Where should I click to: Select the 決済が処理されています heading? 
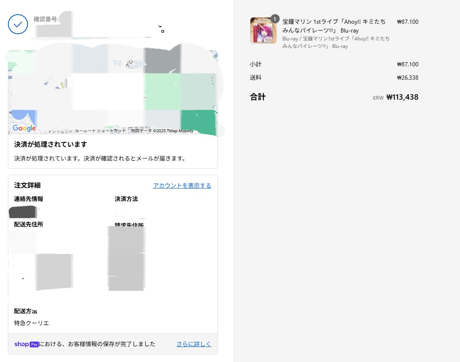(x=51, y=144)
